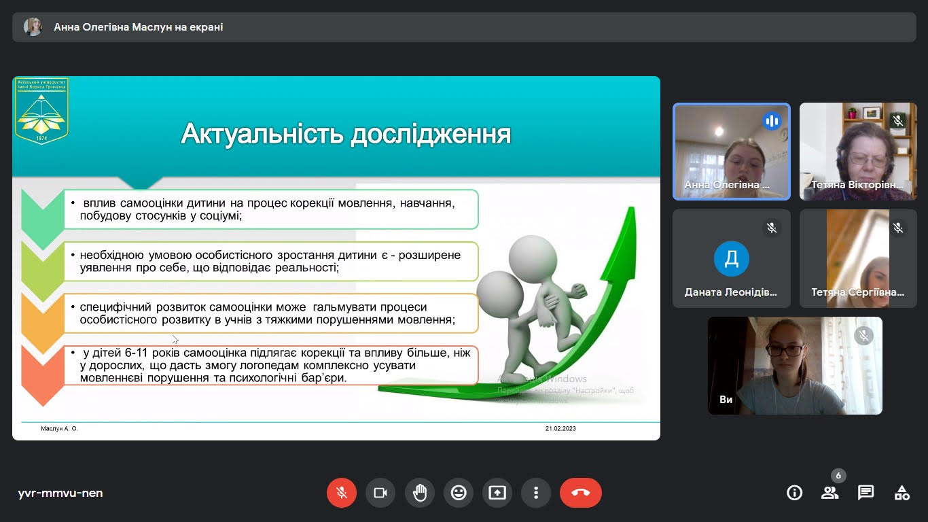Select Анна Олегівна's video tile
The image size is (928, 522).
click(x=731, y=152)
